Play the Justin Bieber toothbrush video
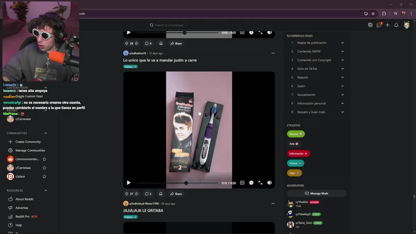Image resolution: width=416 pixels, height=234 pixels. (129, 183)
